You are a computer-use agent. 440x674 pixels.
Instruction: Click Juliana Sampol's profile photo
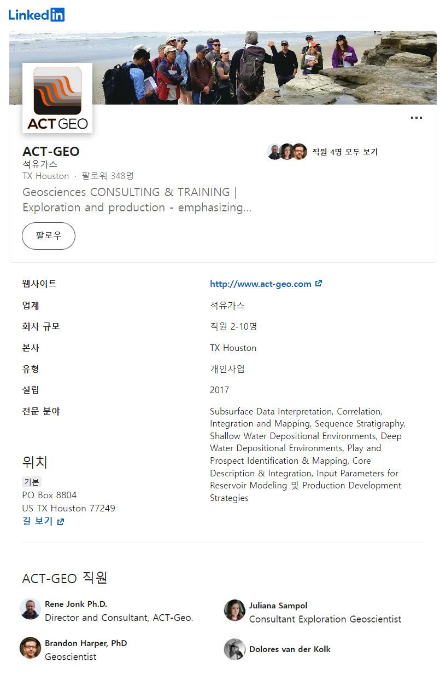[234, 608]
